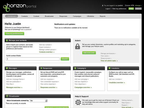
Task: Click the person icon beside Manage your contacts
Action: [7, 40]
